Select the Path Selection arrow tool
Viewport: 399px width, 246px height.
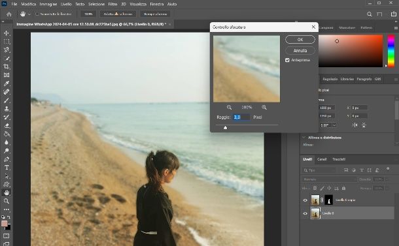point(7,176)
